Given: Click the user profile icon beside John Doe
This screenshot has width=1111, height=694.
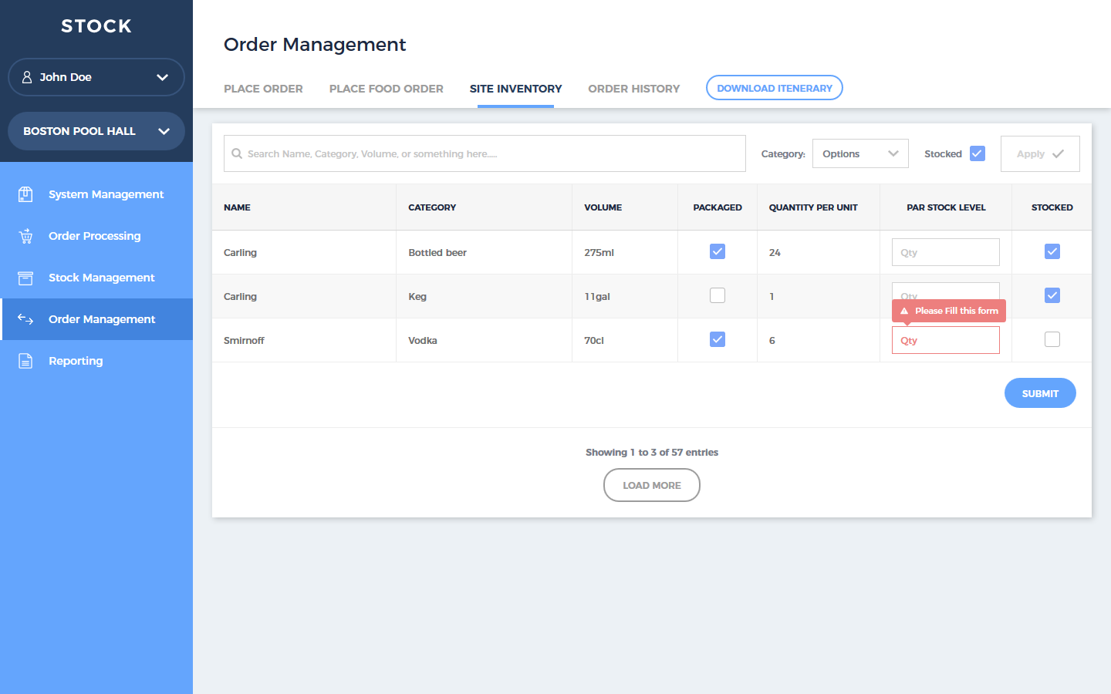Looking at the screenshot, I should [27, 77].
